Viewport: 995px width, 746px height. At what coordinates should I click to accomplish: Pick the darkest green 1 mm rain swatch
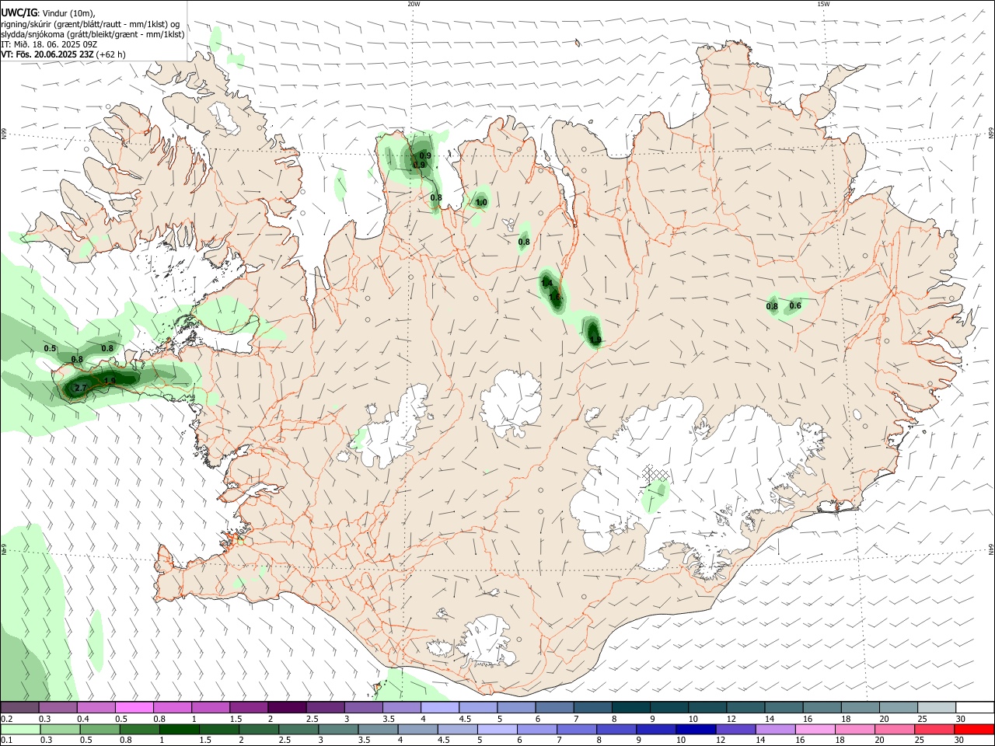coord(180,729)
